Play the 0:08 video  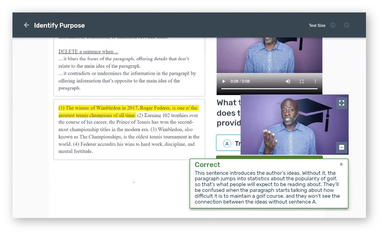coord(224,81)
